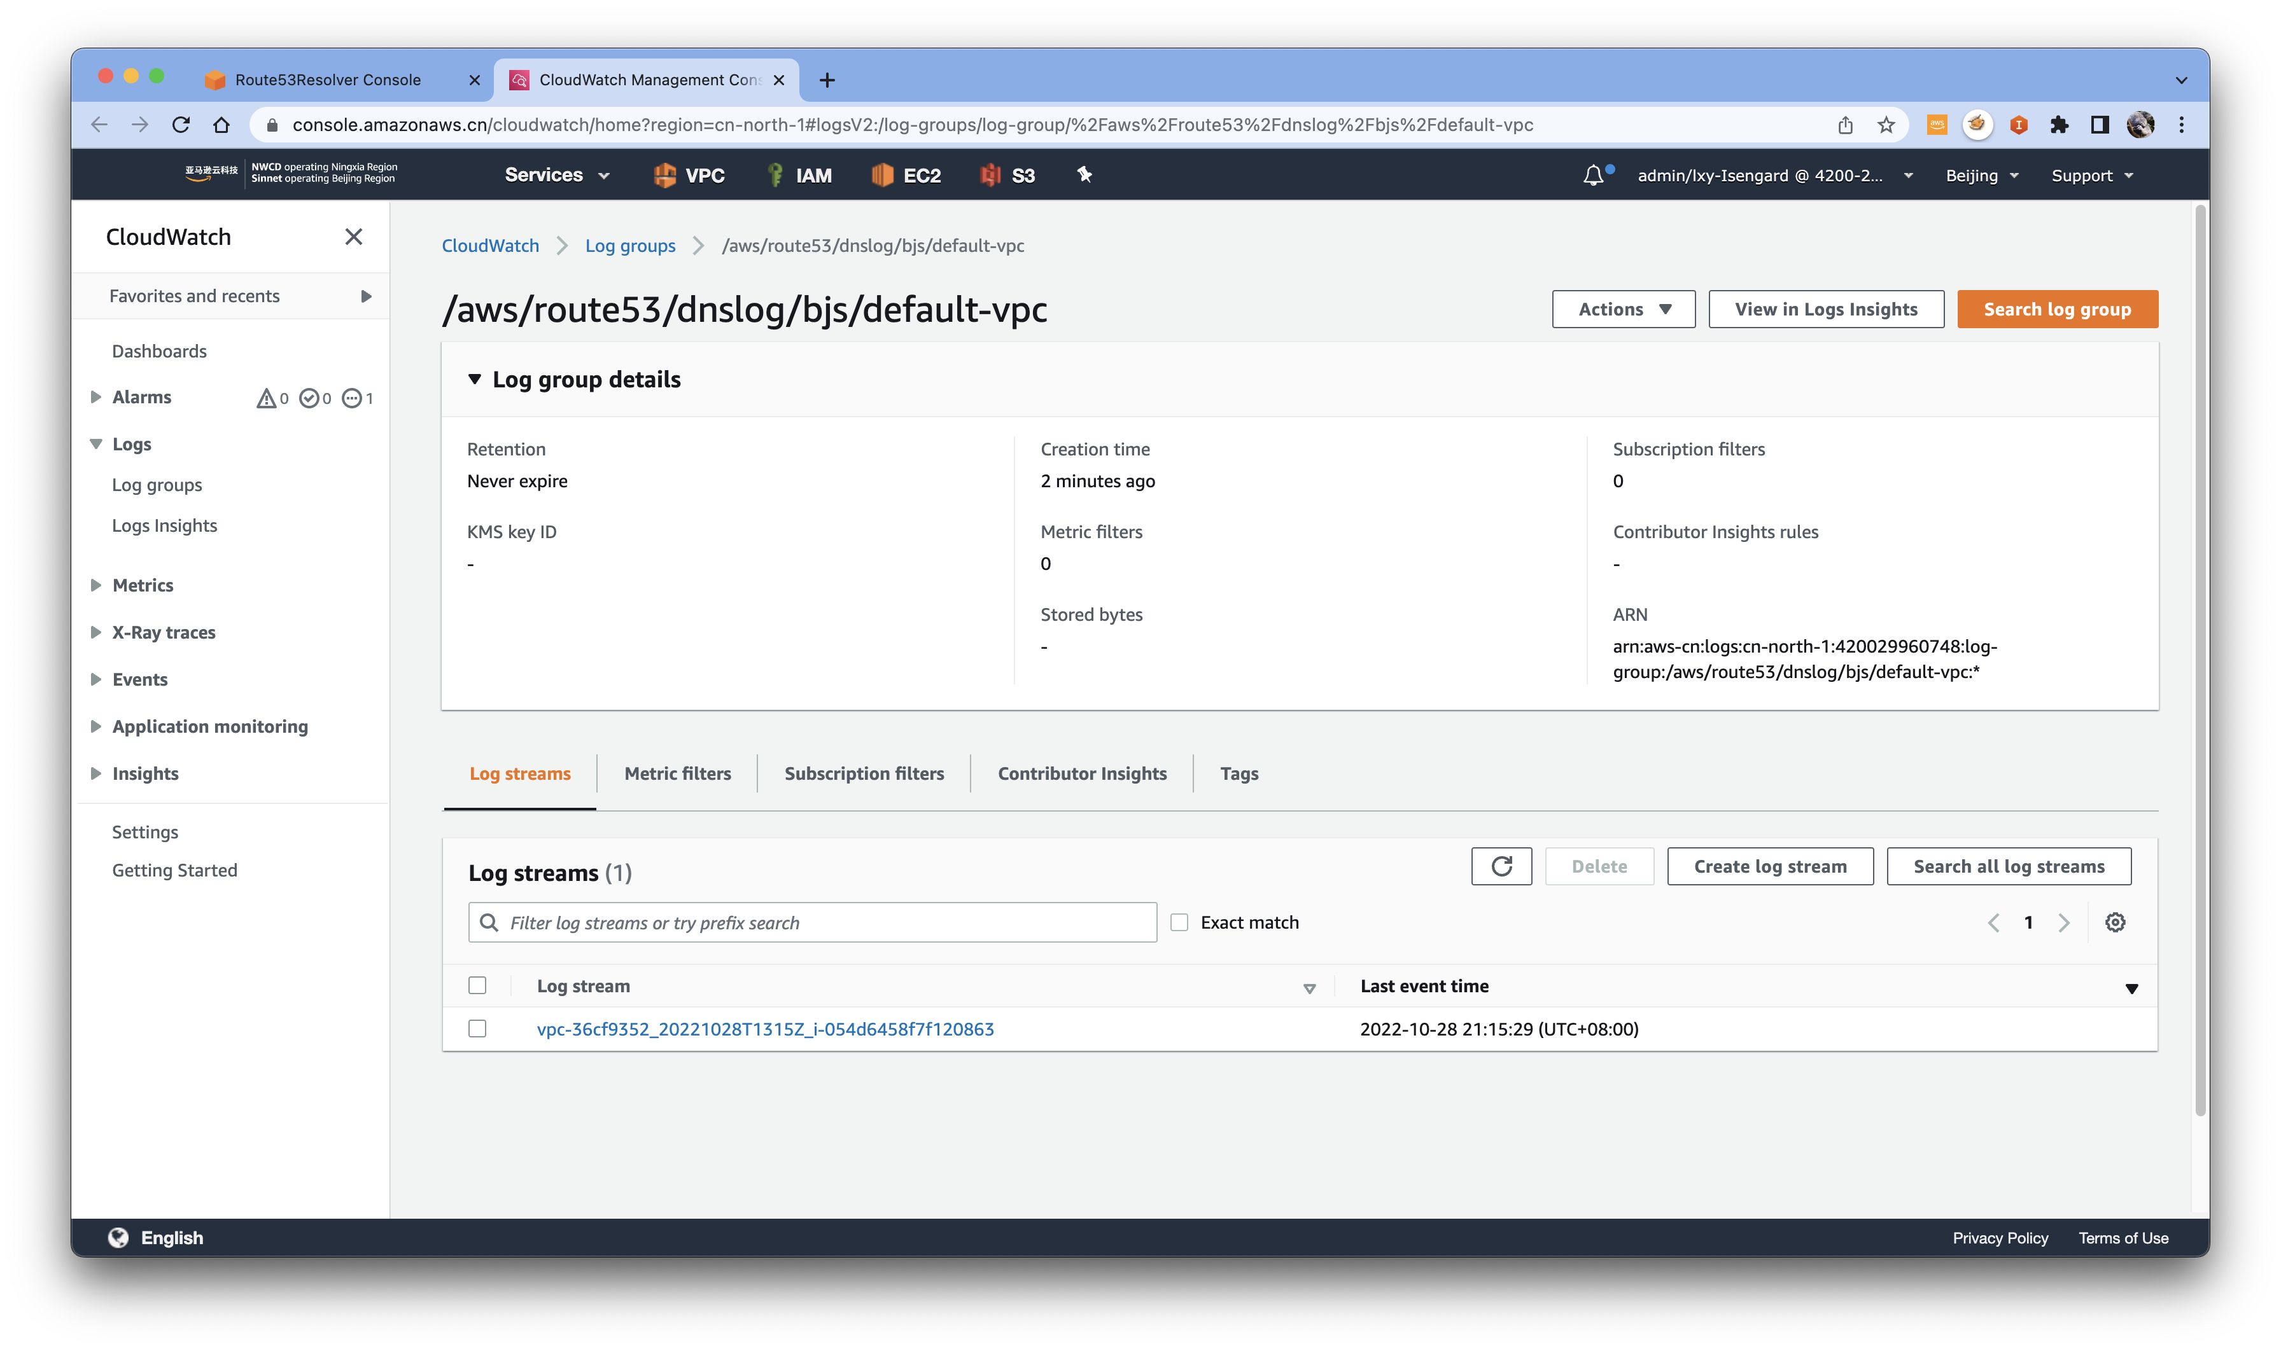The width and height of the screenshot is (2281, 1351).
Task: Open Logs Insights in sidebar
Action: [164, 525]
